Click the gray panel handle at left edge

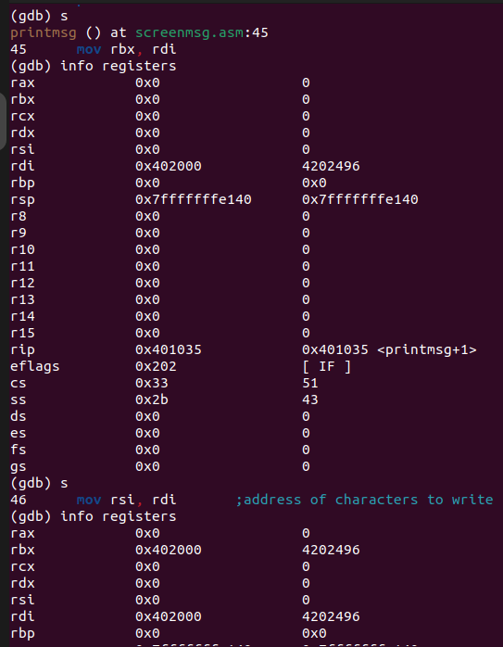(3, 121)
